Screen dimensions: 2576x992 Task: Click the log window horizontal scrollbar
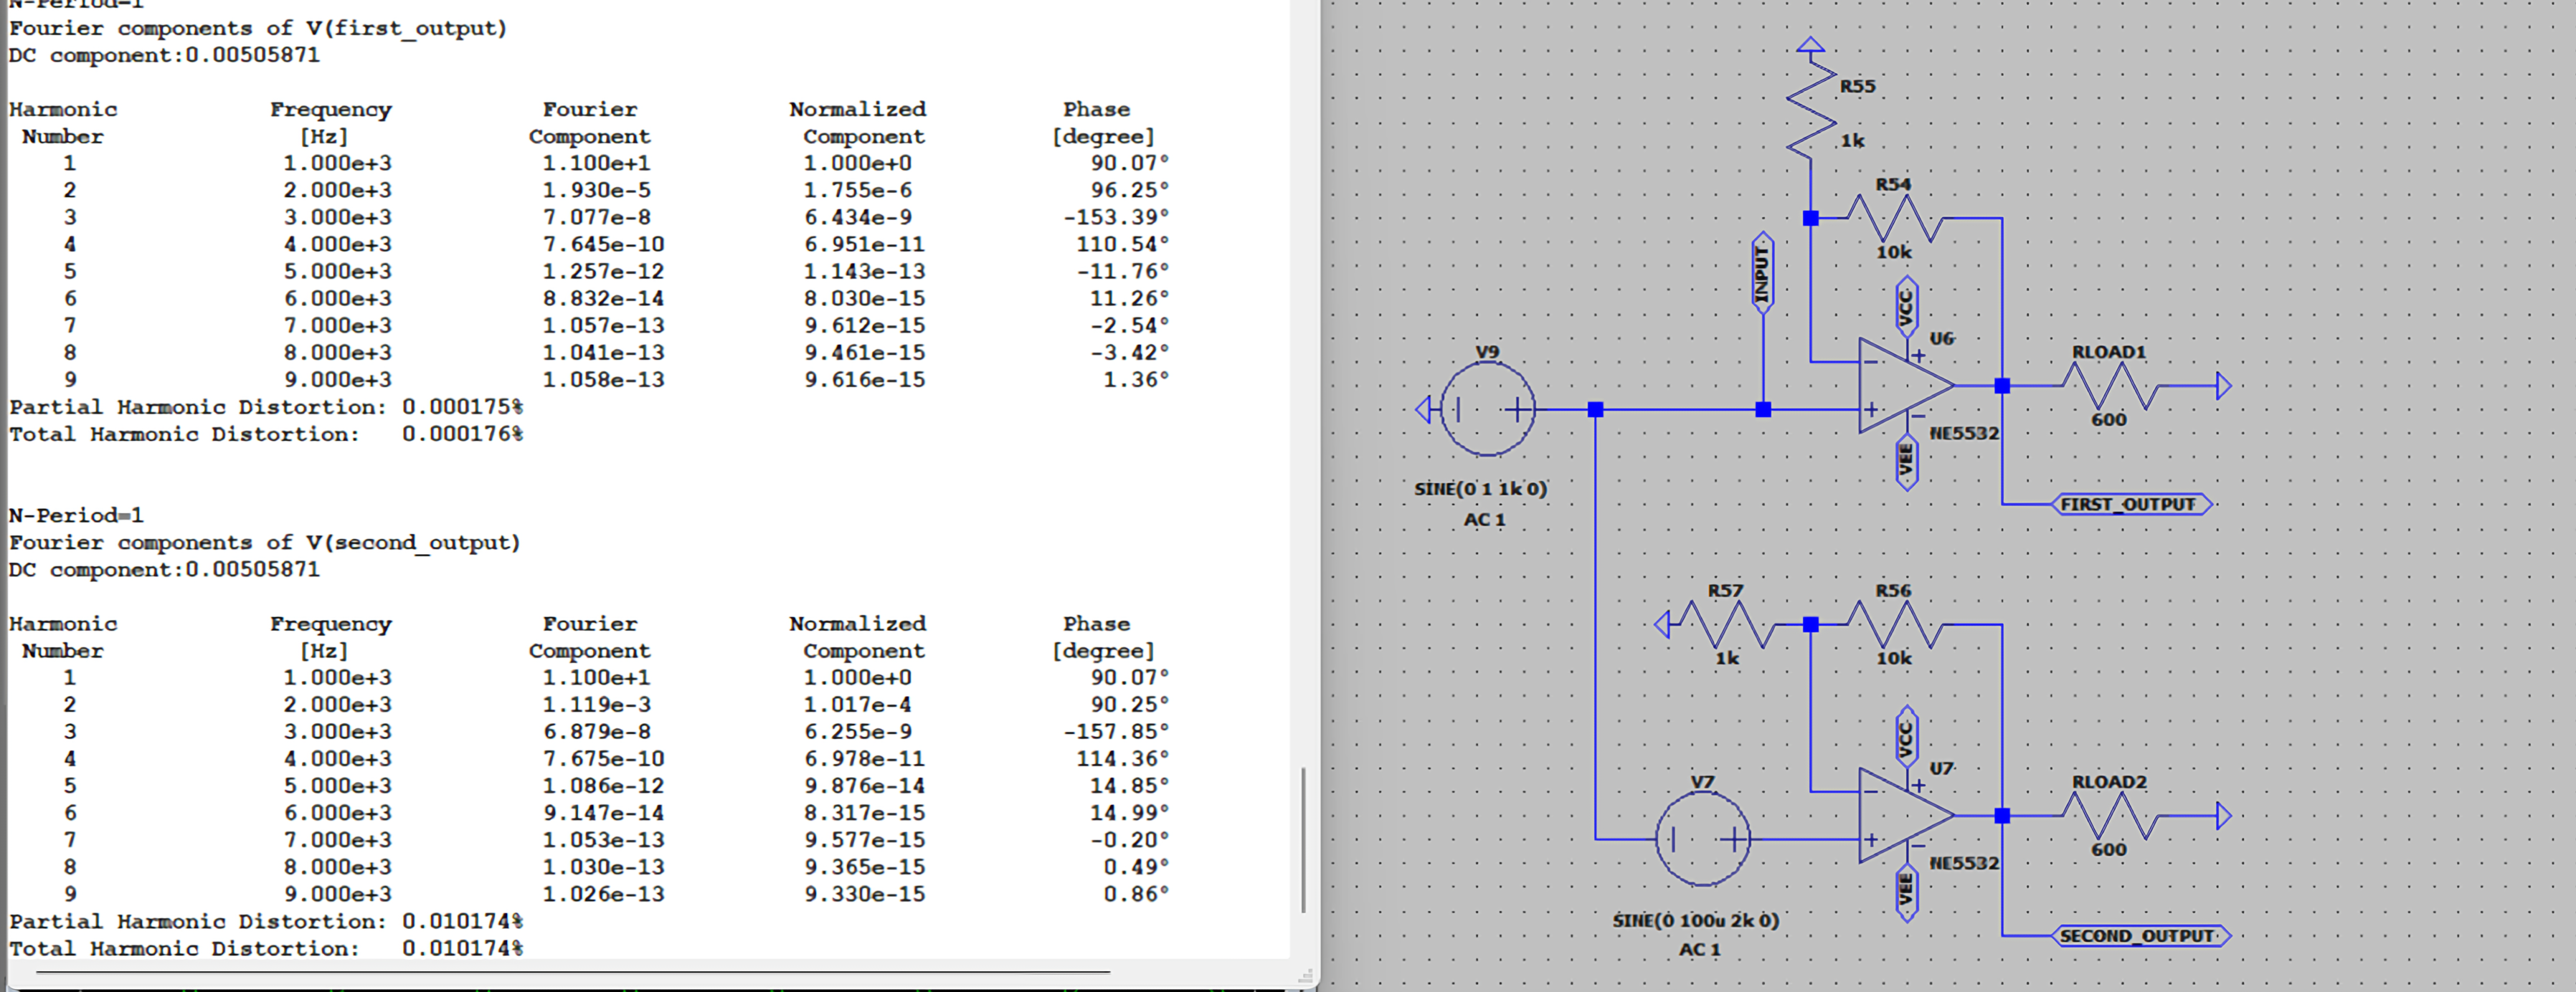click(x=574, y=971)
